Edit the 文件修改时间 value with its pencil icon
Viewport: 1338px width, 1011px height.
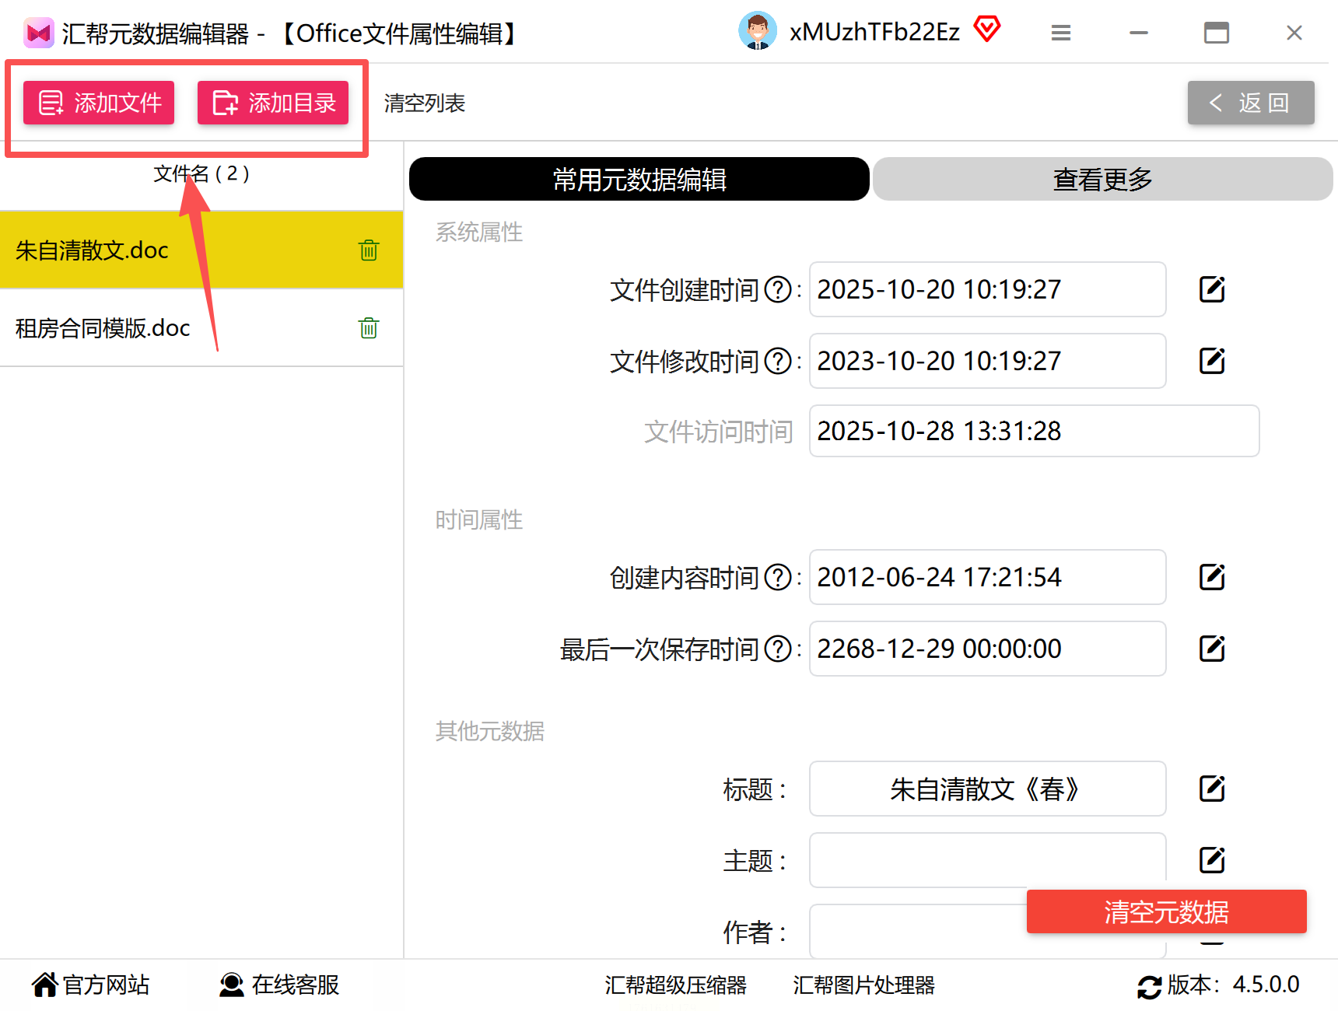(x=1212, y=361)
